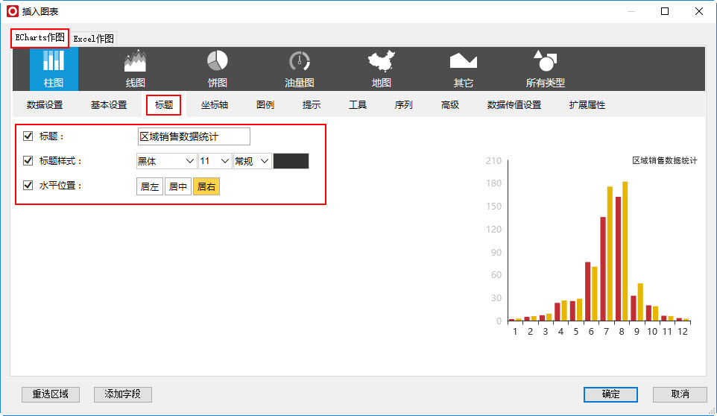The width and height of the screenshot is (717, 416).
Task: Open the 数据设置 tab
Action: click(45, 104)
